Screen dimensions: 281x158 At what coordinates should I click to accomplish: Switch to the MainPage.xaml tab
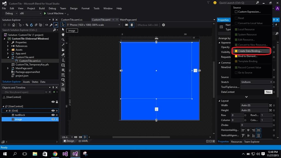point(128,20)
